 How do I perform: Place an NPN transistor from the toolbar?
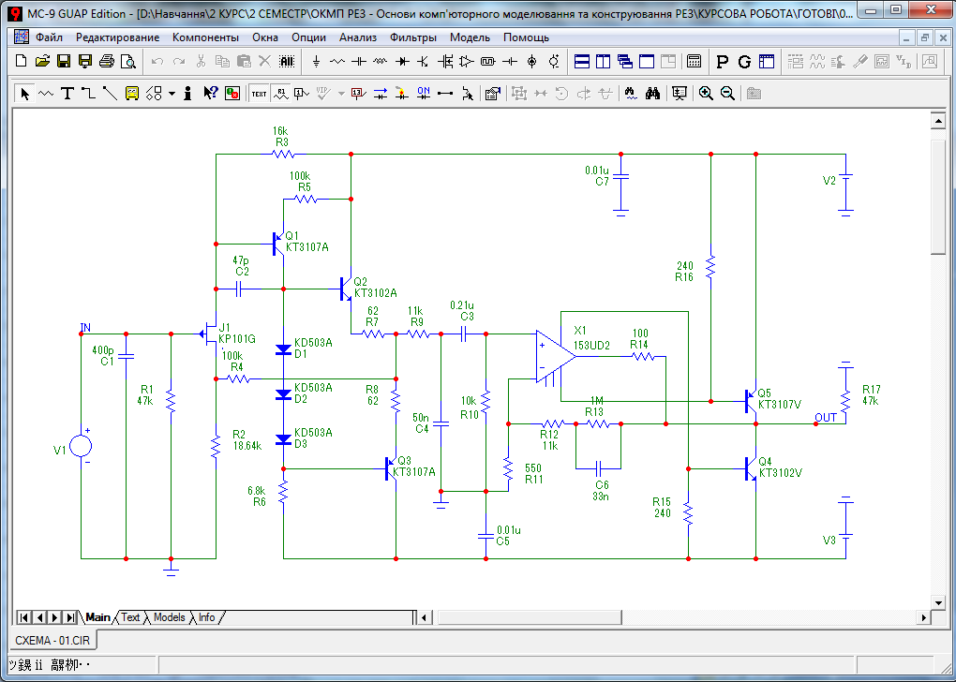coord(423,61)
